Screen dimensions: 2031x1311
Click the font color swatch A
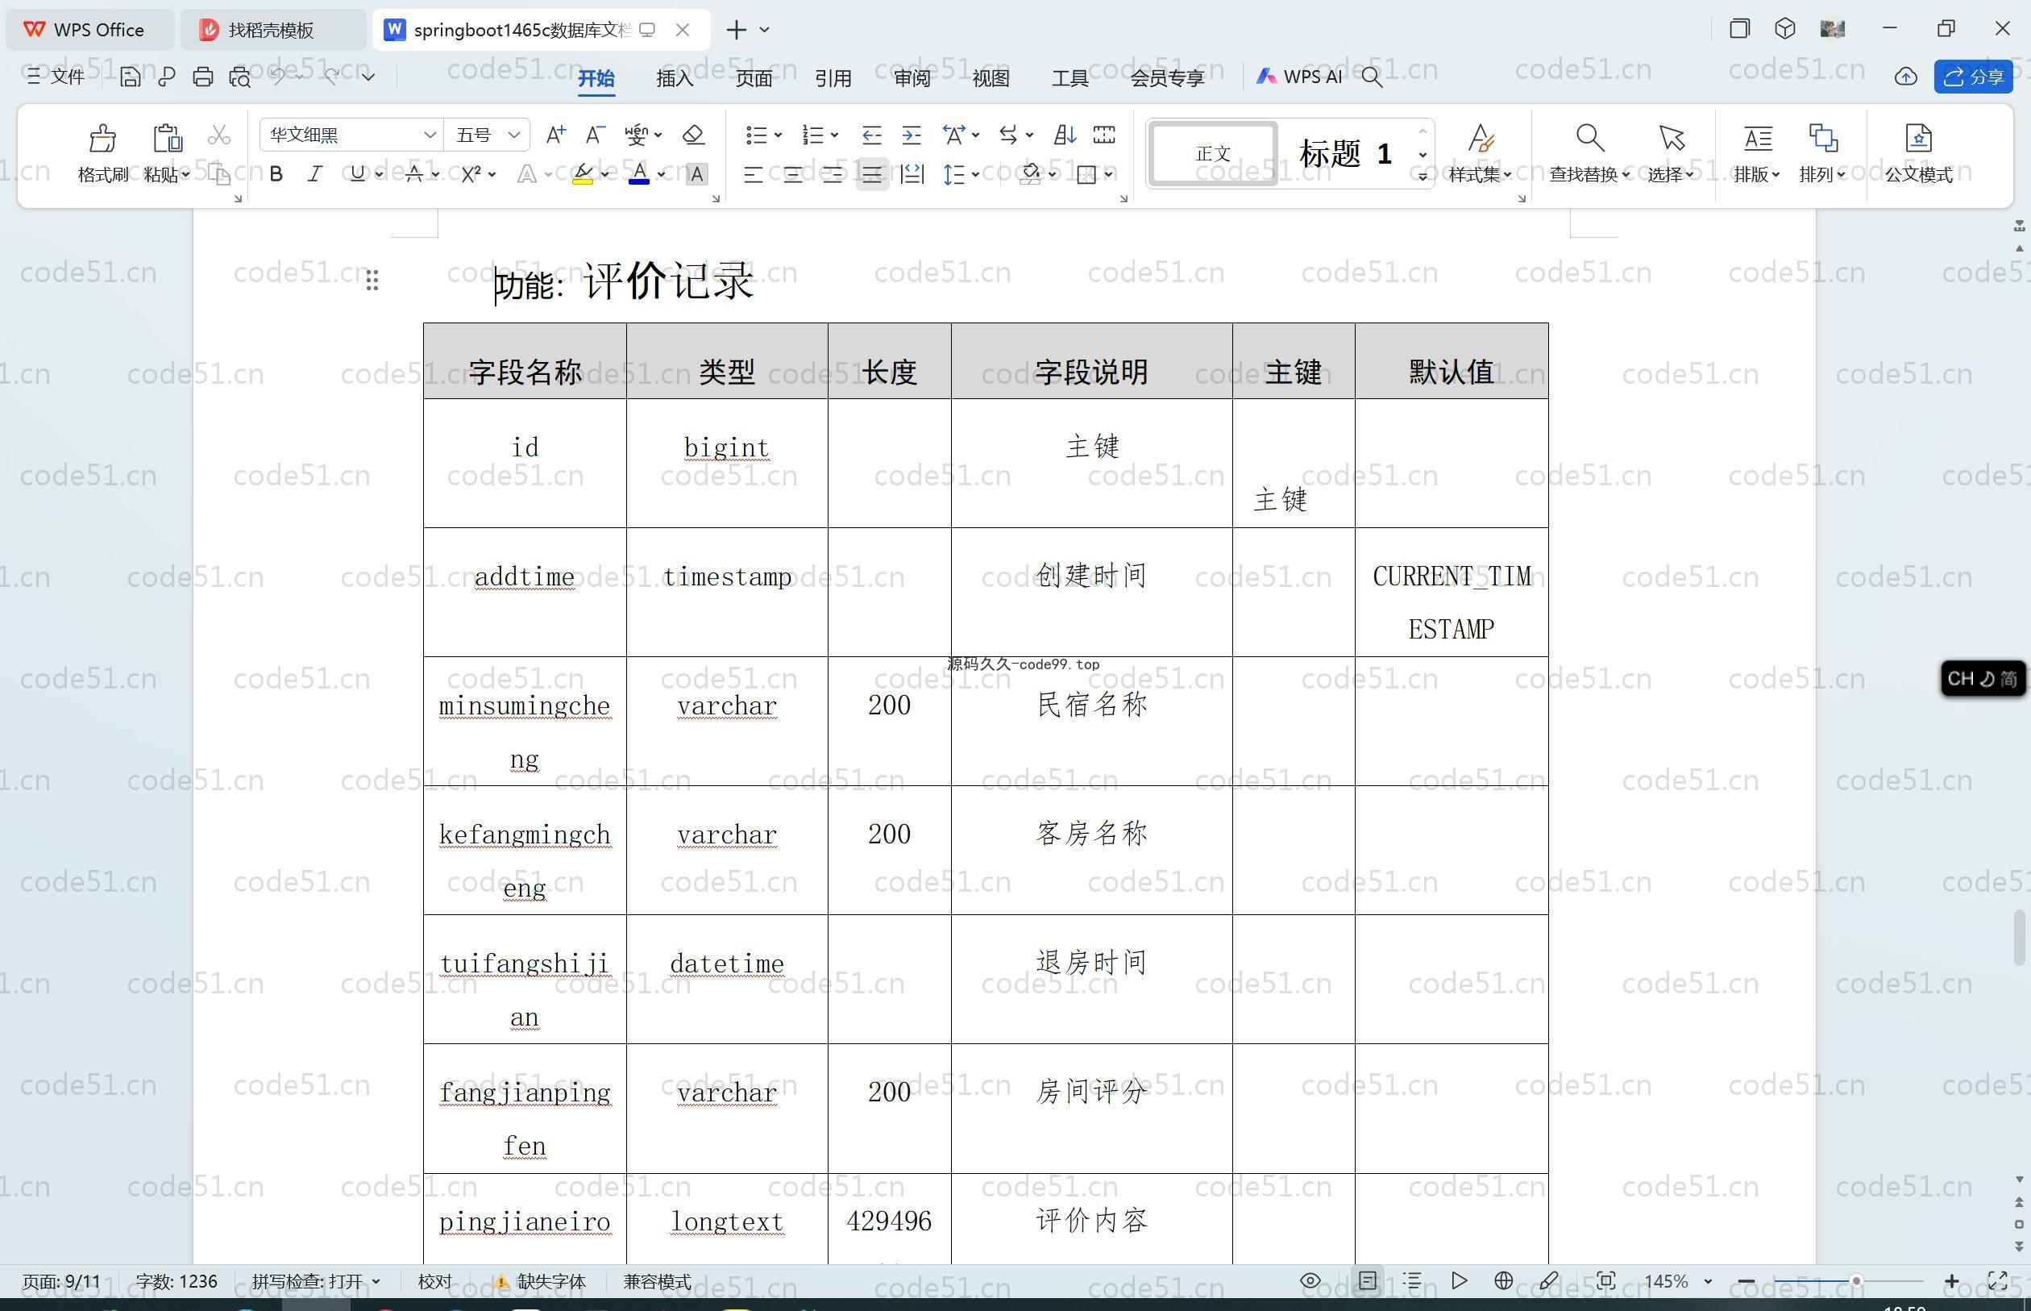(639, 174)
